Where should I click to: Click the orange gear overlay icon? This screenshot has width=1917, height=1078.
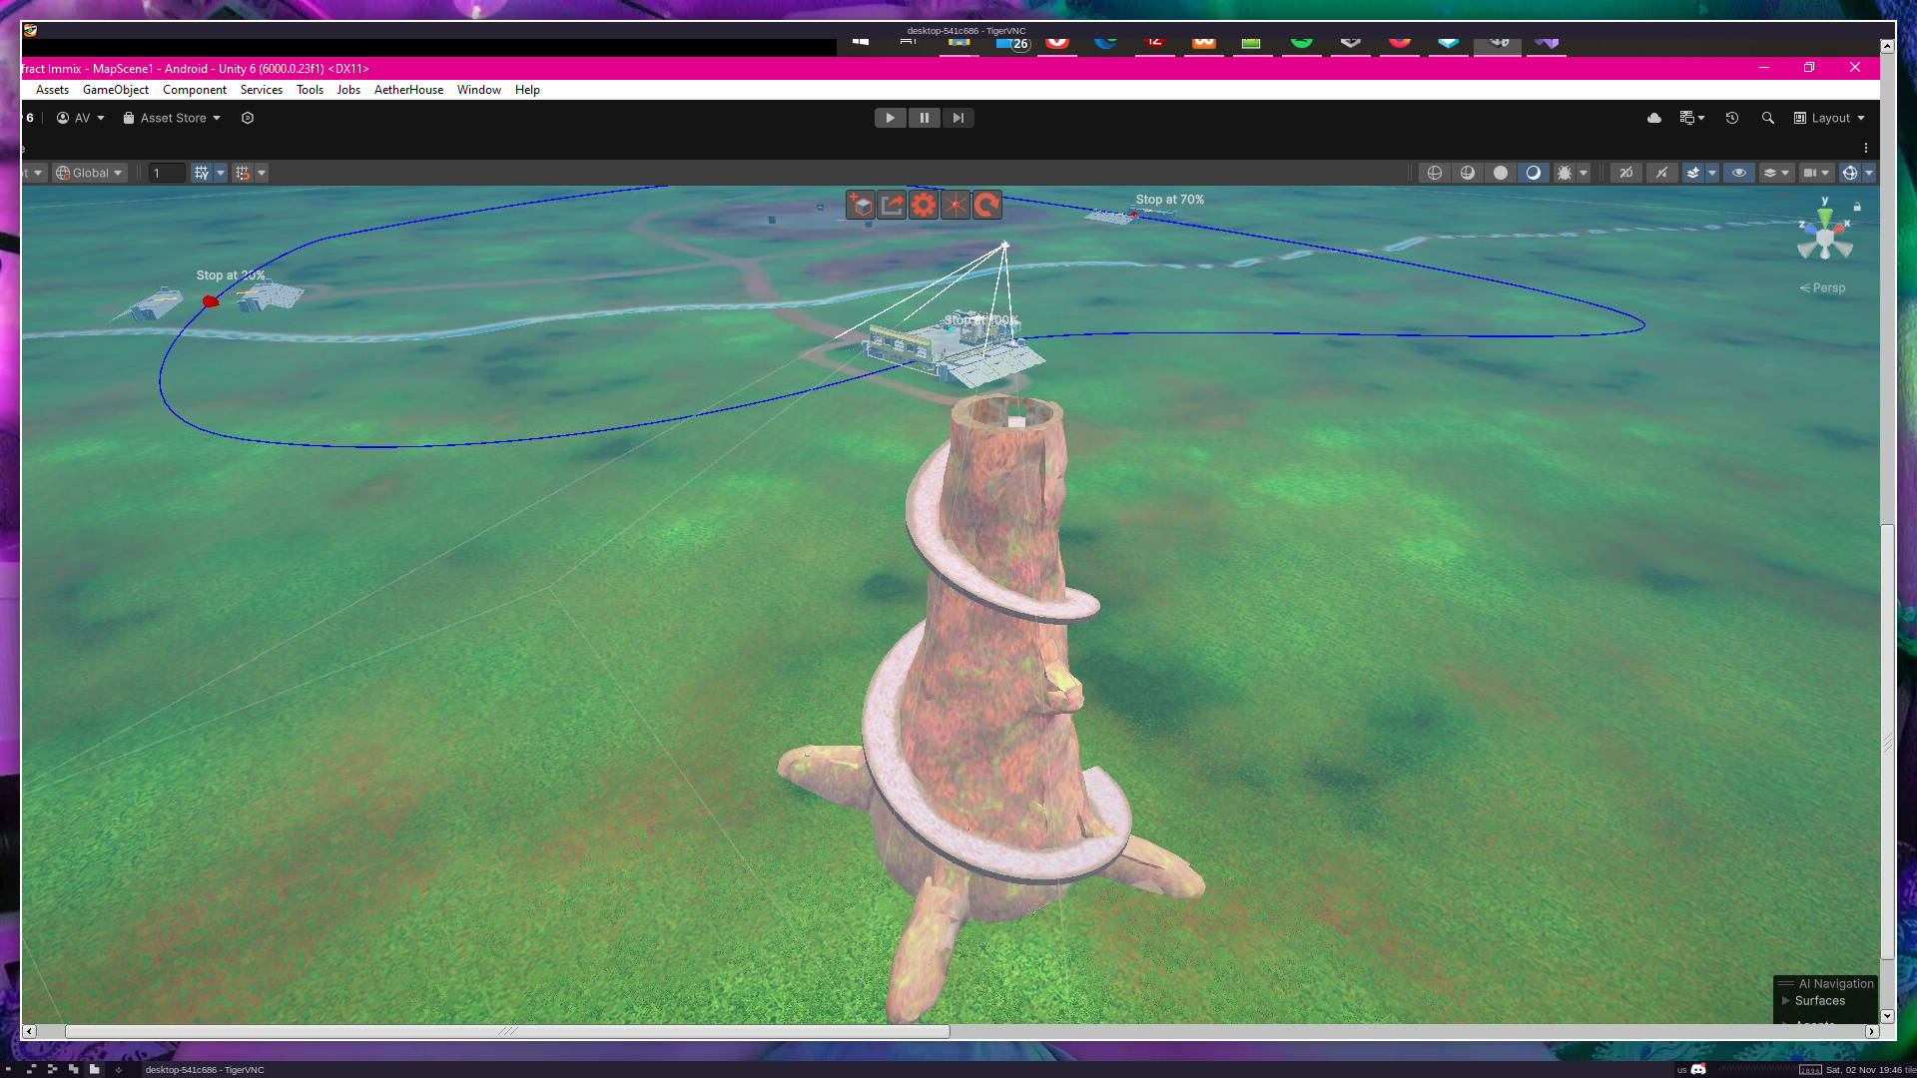coord(924,206)
